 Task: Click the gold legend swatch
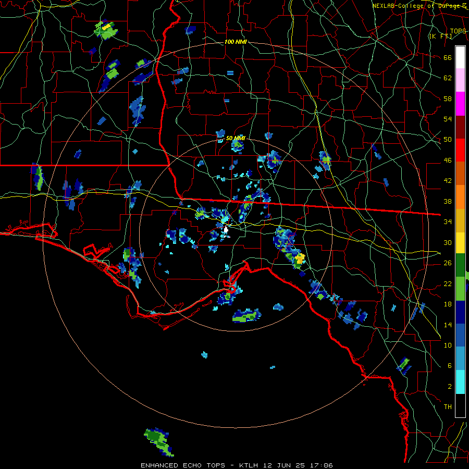460,220
